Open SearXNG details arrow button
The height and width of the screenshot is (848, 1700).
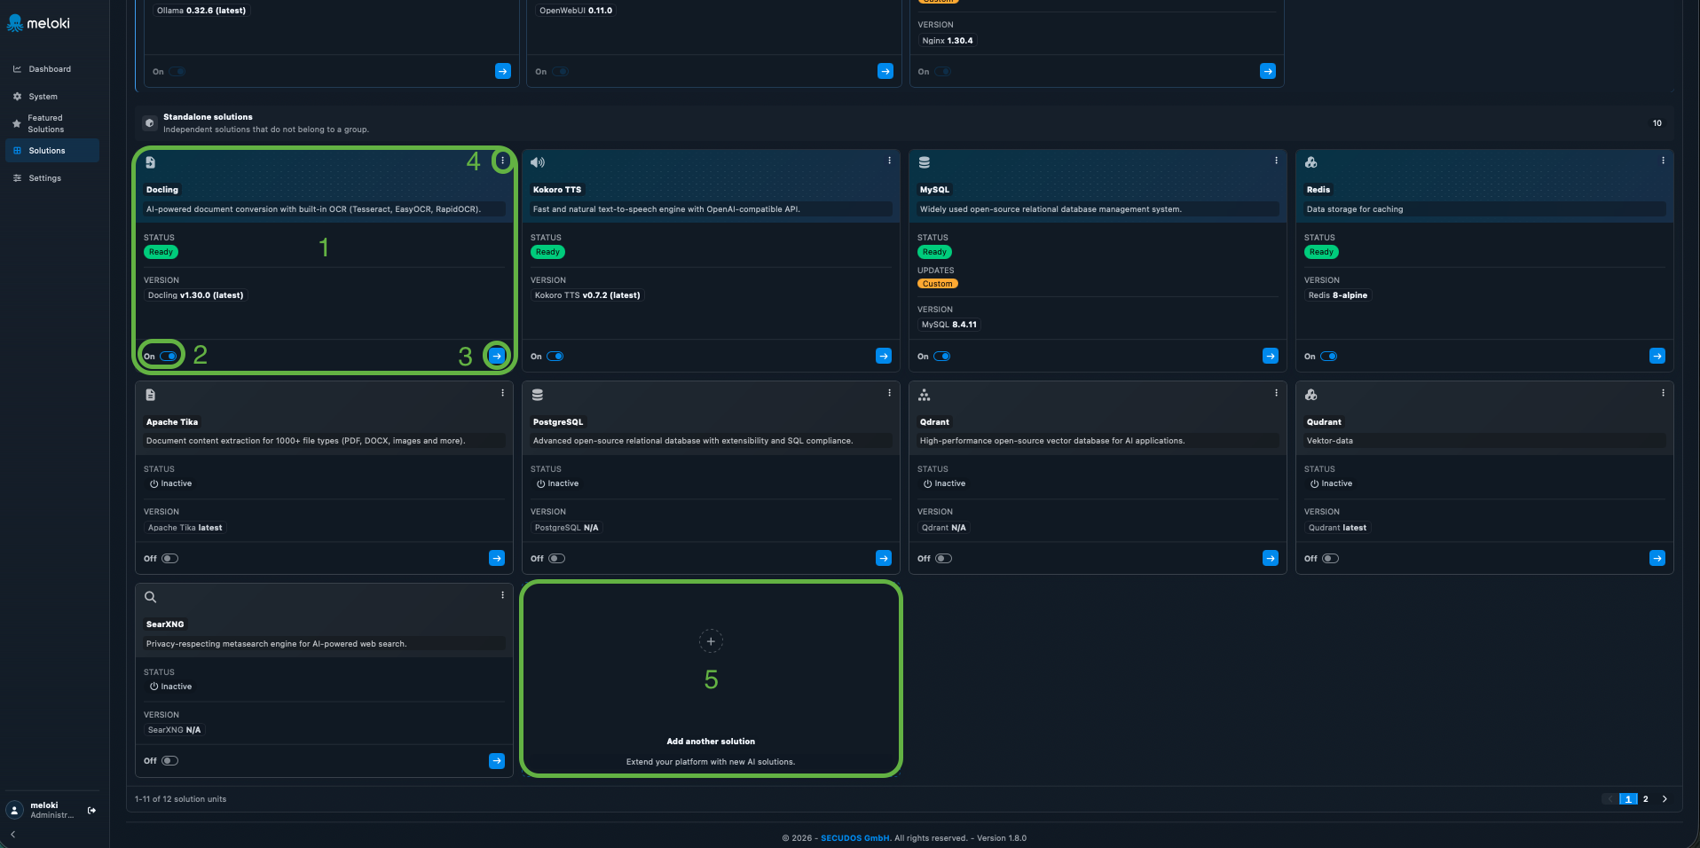click(497, 761)
